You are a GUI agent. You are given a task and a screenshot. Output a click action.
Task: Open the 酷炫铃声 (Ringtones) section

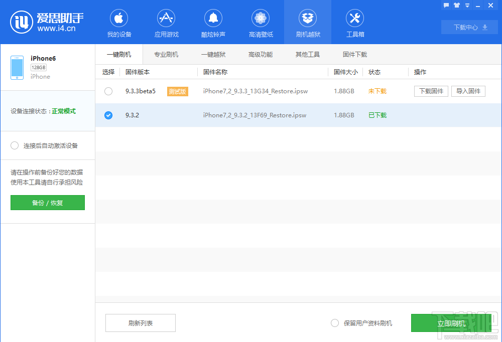(213, 22)
